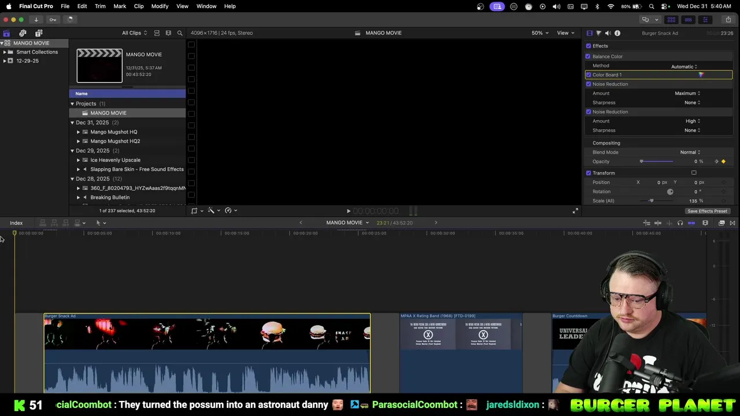Open Color Board 1 rainbow icon

point(701,75)
